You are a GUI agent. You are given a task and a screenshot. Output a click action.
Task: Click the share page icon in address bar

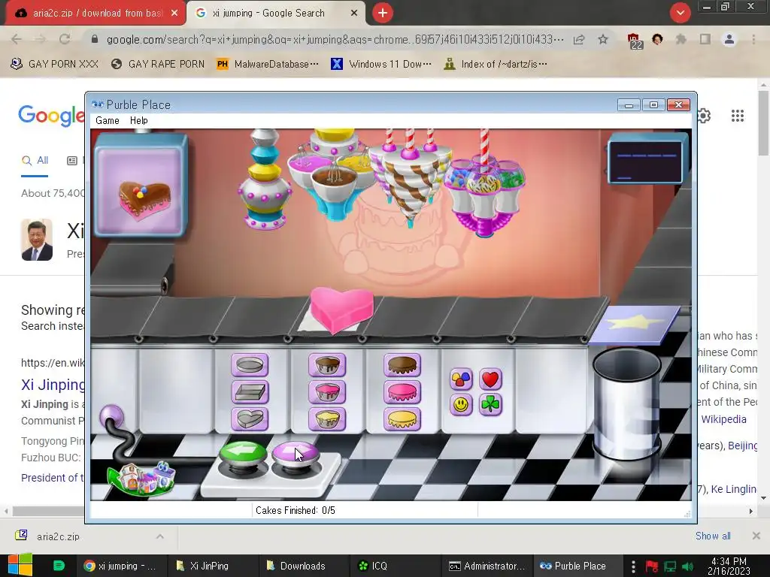point(579,39)
